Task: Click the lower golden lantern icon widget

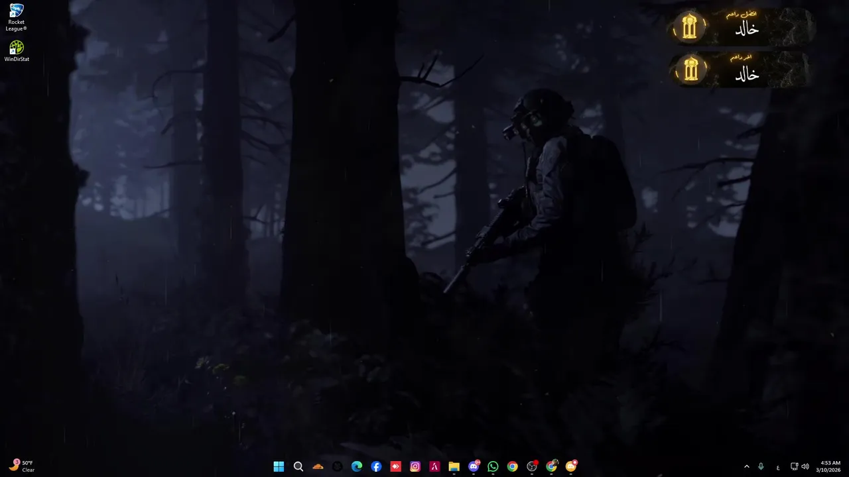Action: click(x=690, y=70)
